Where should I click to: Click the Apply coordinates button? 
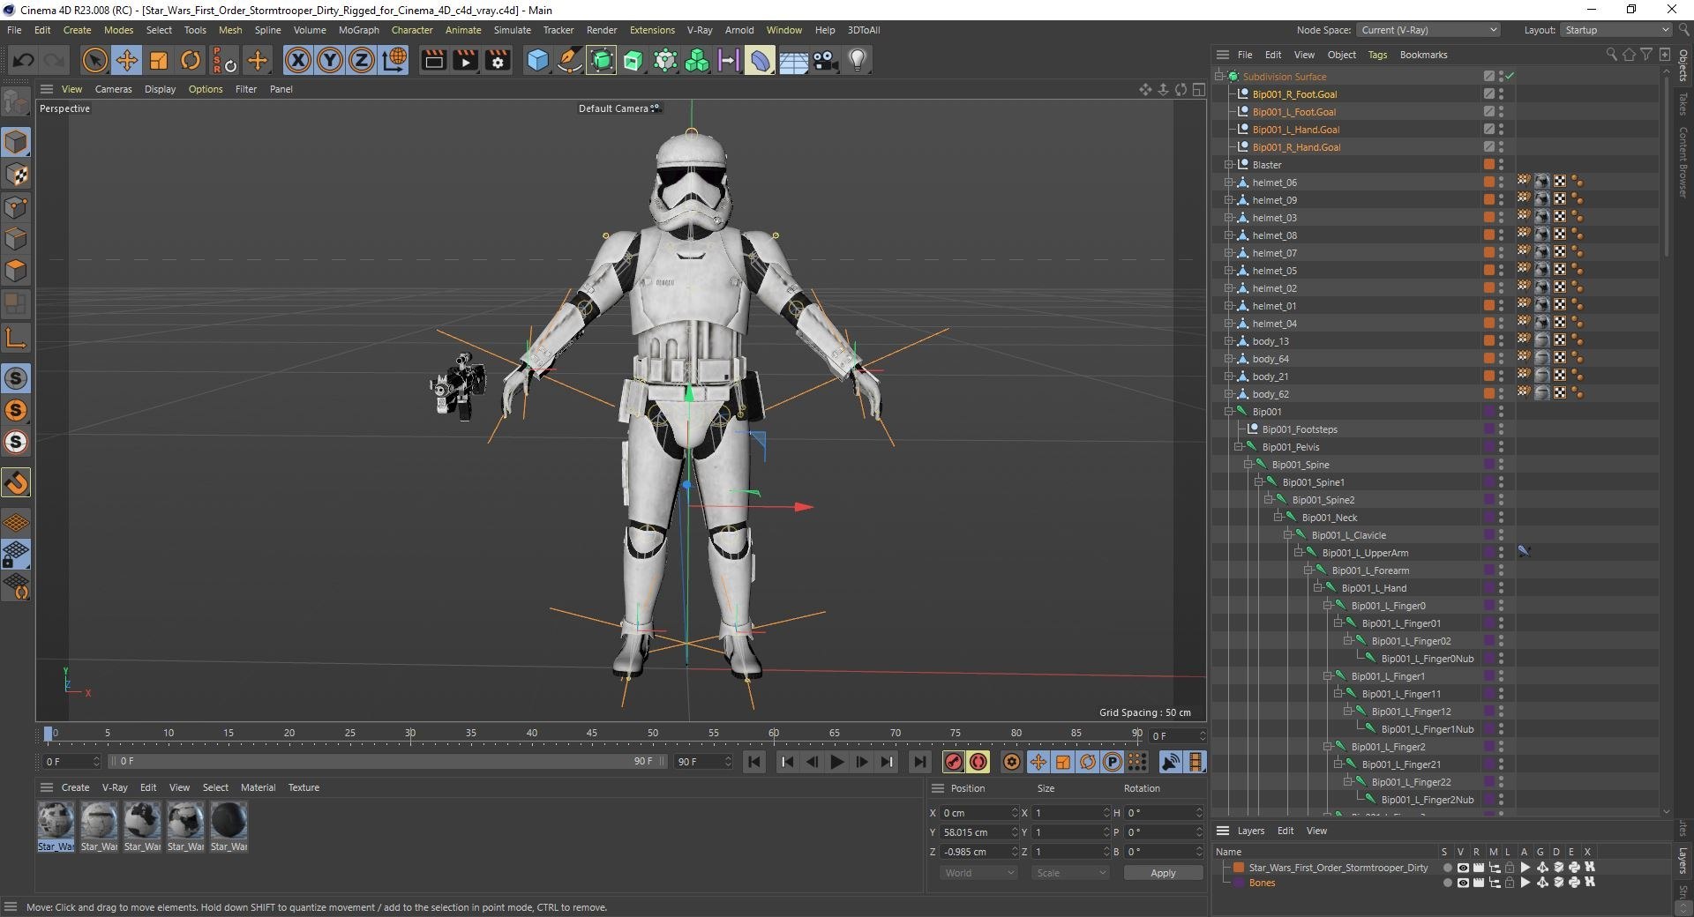1163,873
